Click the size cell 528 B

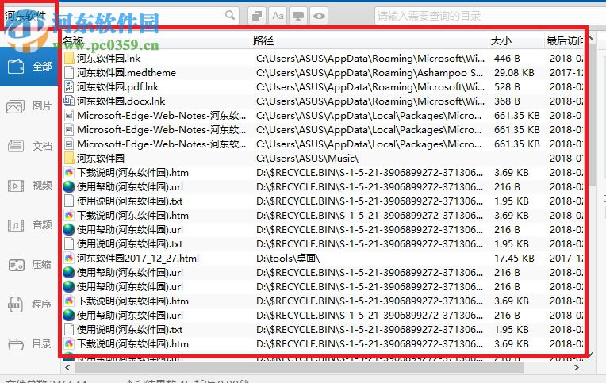click(507, 87)
